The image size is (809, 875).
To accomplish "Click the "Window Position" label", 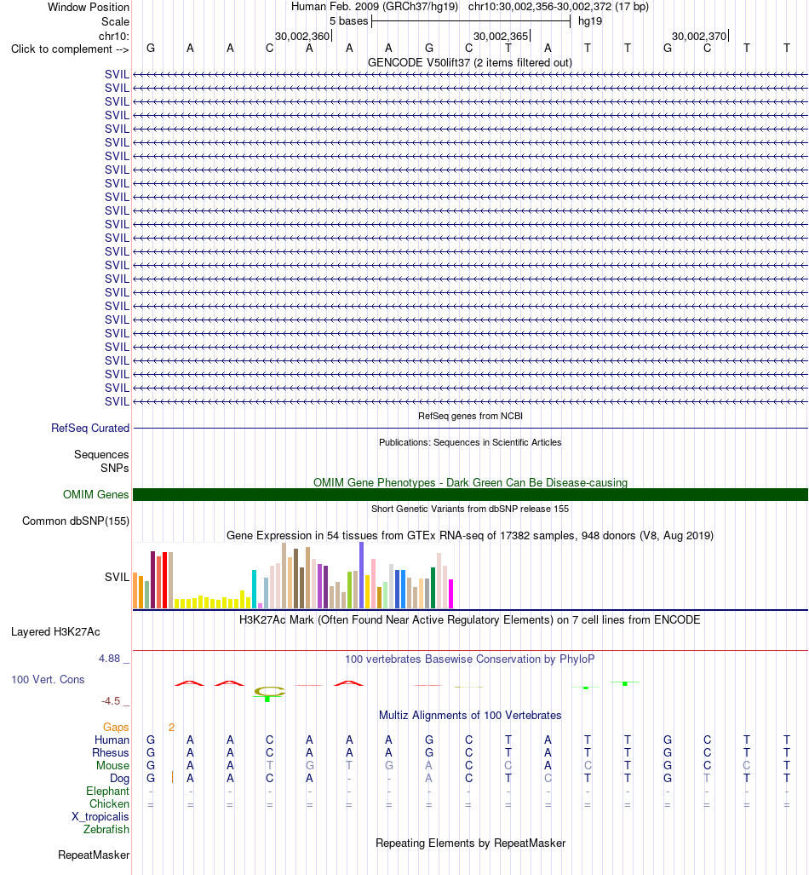I will tap(89, 8).
